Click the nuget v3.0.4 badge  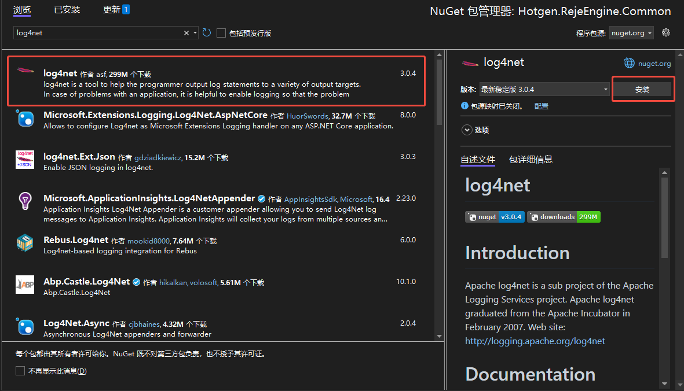pos(495,217)
